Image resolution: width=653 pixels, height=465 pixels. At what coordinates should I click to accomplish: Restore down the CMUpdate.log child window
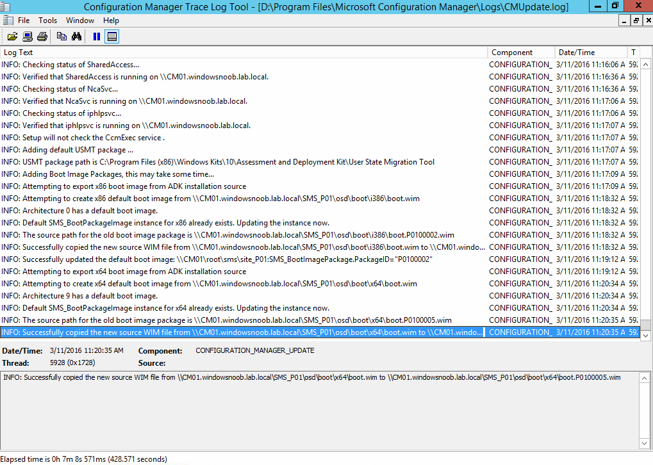(636, 20)
